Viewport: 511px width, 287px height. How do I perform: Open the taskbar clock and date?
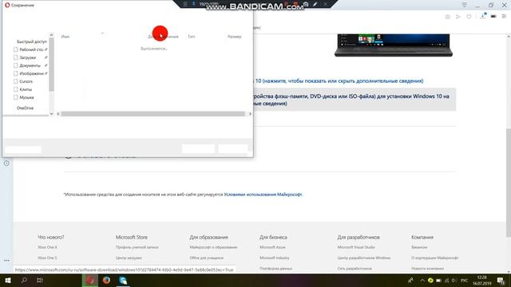tap(482, 281)
